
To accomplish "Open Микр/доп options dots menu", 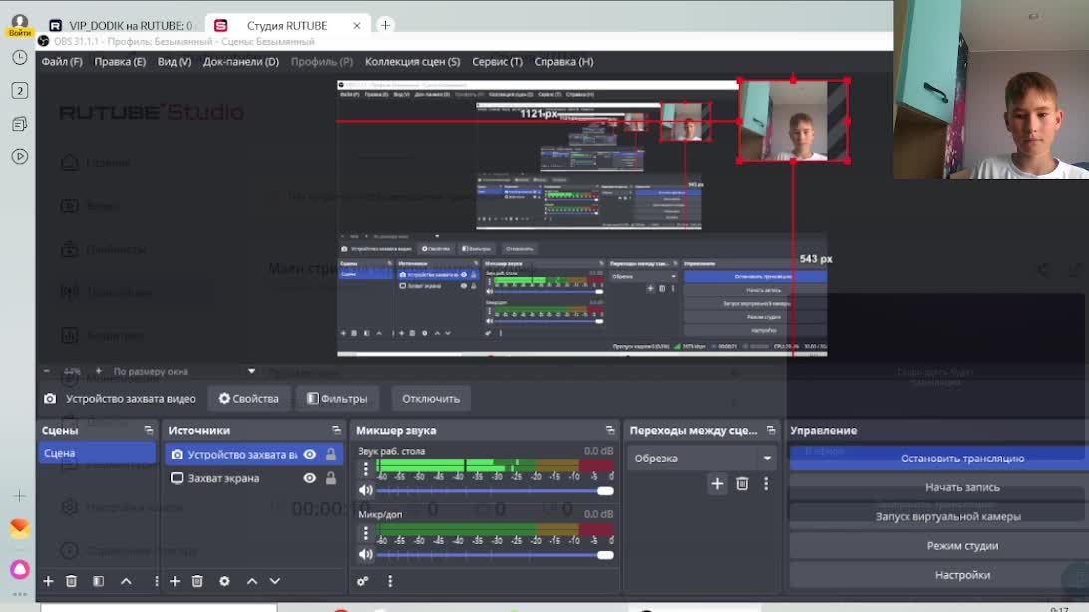I will pos(365,533).
